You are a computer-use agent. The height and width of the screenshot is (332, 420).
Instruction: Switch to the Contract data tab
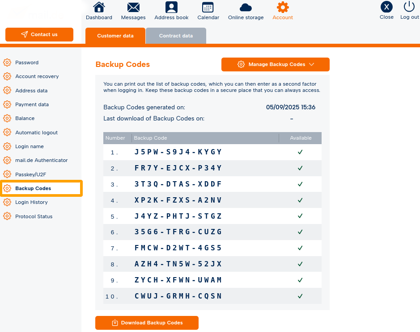(x=176, y=36)
